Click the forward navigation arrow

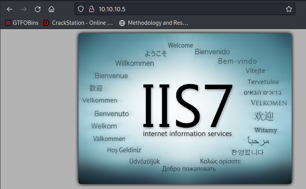[x=24, y=9]
